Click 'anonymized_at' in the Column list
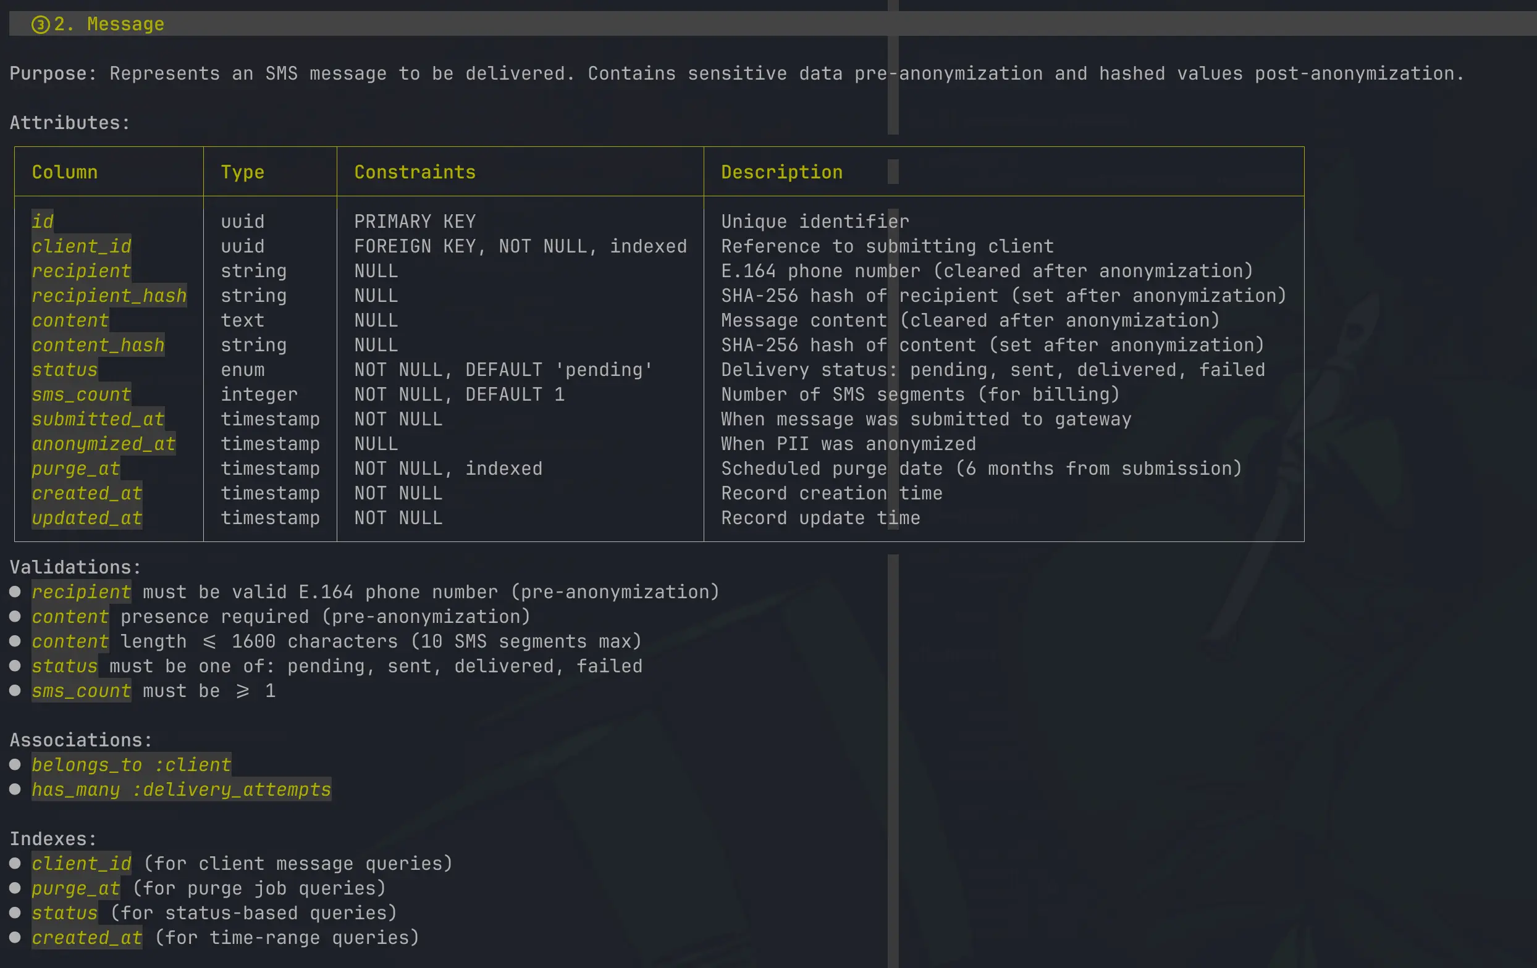 (x=103, y=444)
